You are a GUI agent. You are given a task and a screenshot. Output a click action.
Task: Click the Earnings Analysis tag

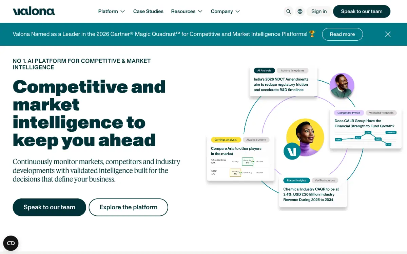(226, 140)
